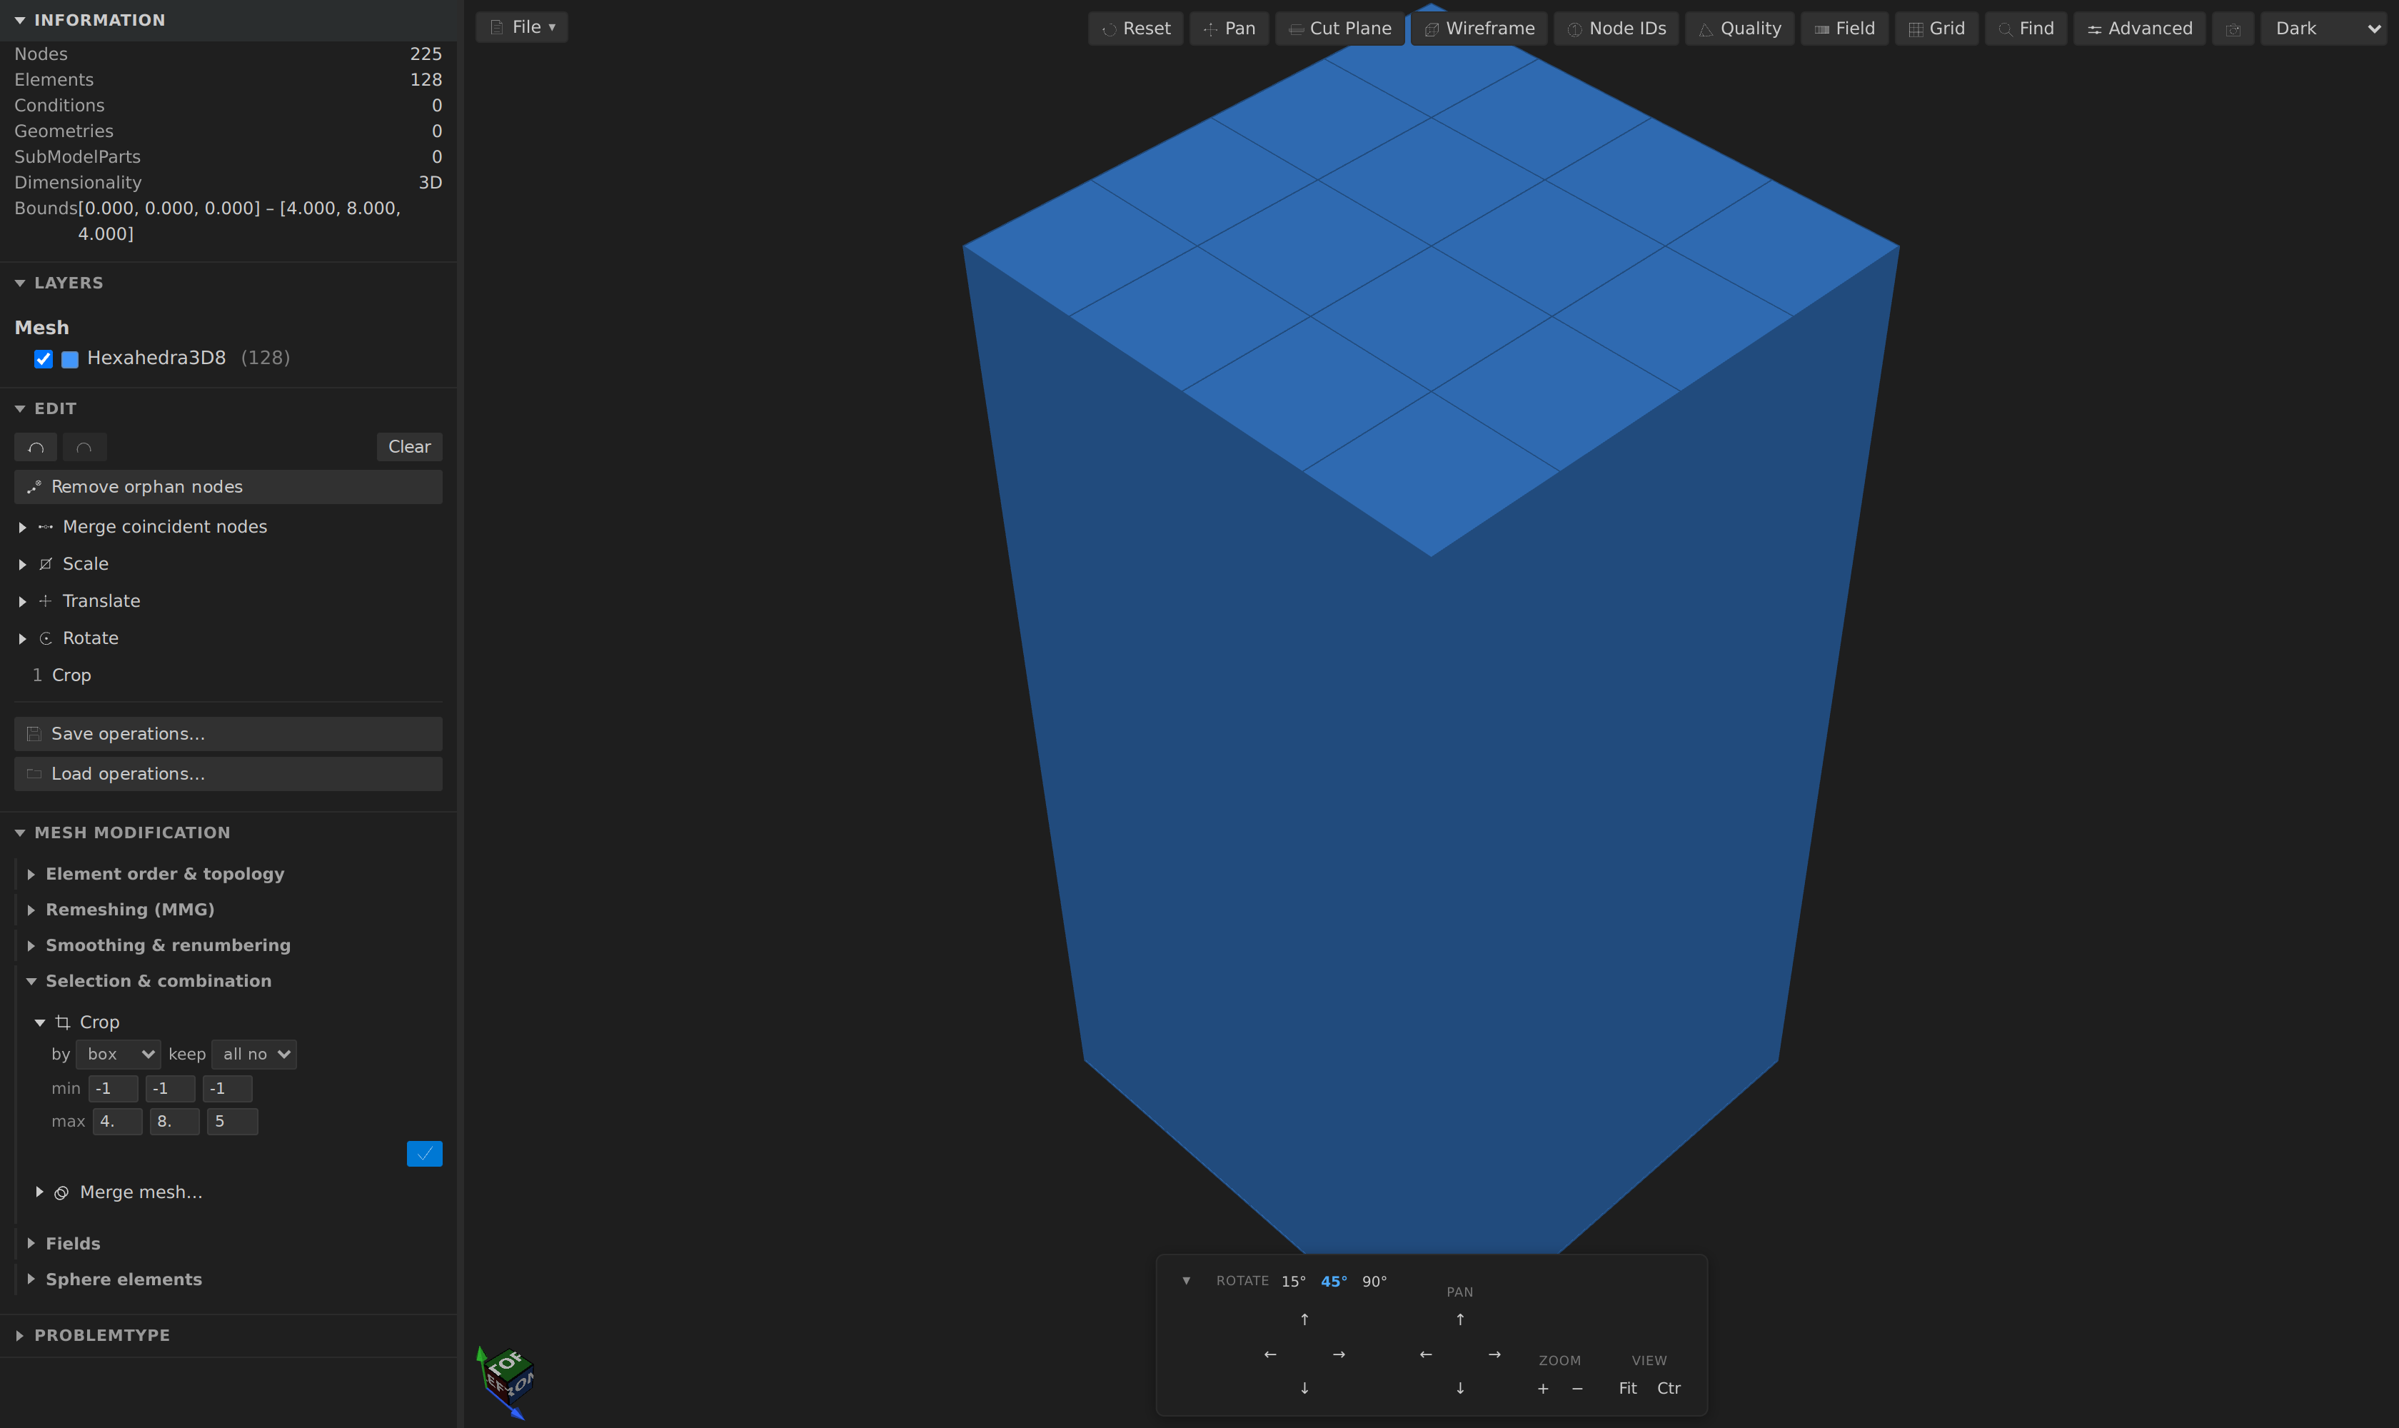This screenshot has width=2399, height=1428.
Task: Set rotate step to 90°
Action: 1374,1282
